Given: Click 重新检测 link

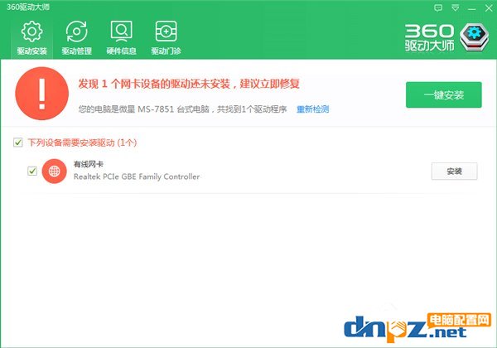Looking at the screenshot, I should click(312, 109).
